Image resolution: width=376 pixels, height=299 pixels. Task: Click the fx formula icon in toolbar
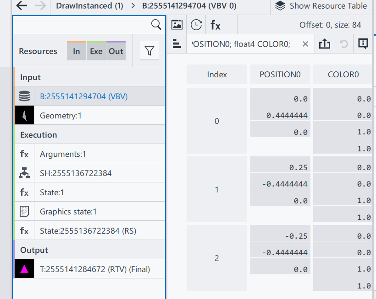pos(216,25)
